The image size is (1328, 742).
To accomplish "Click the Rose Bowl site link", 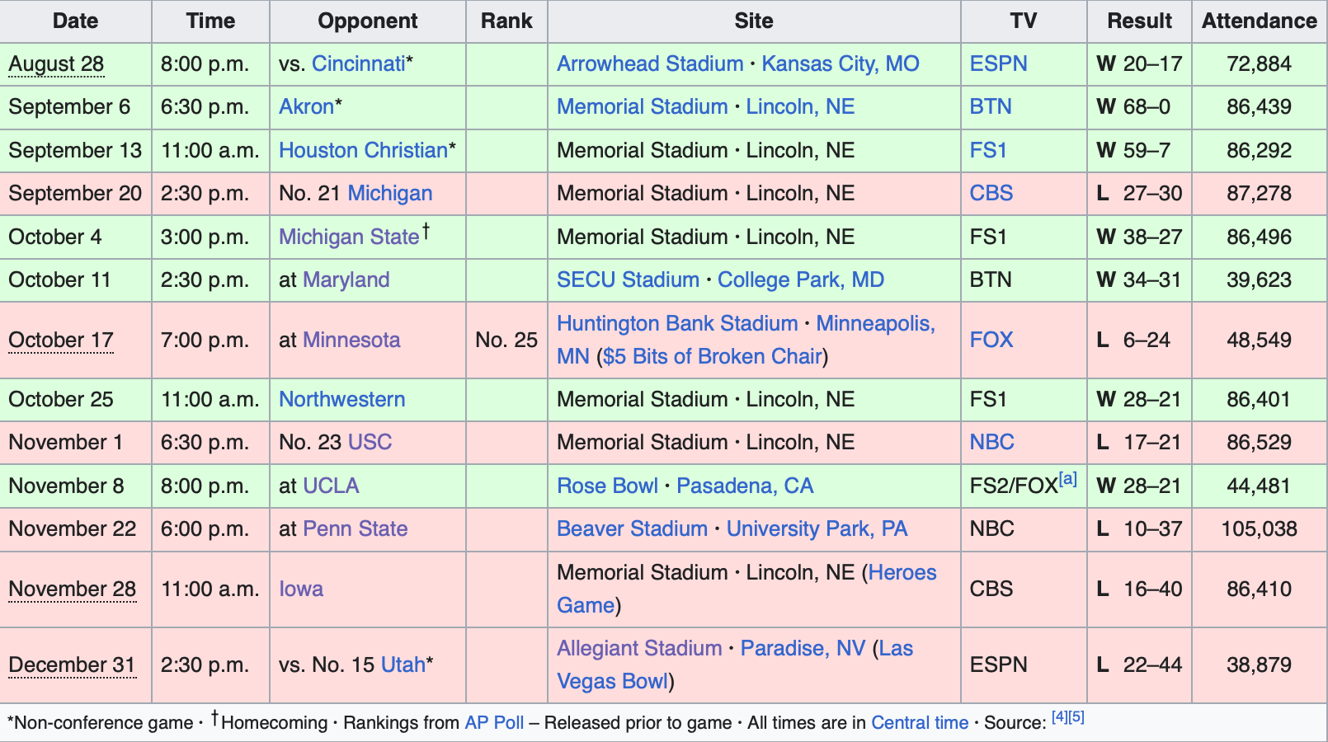I will click(x=607, y=486).
